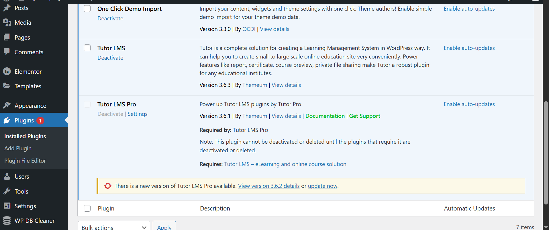Click the Templates folder icon
549x230 pixels.
click(7, 86)
